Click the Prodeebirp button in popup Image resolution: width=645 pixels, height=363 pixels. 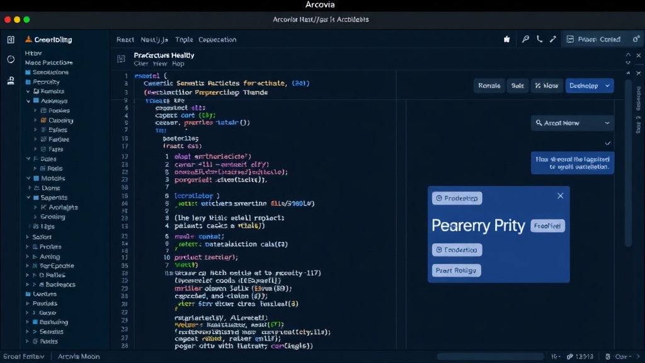[457, 199]
